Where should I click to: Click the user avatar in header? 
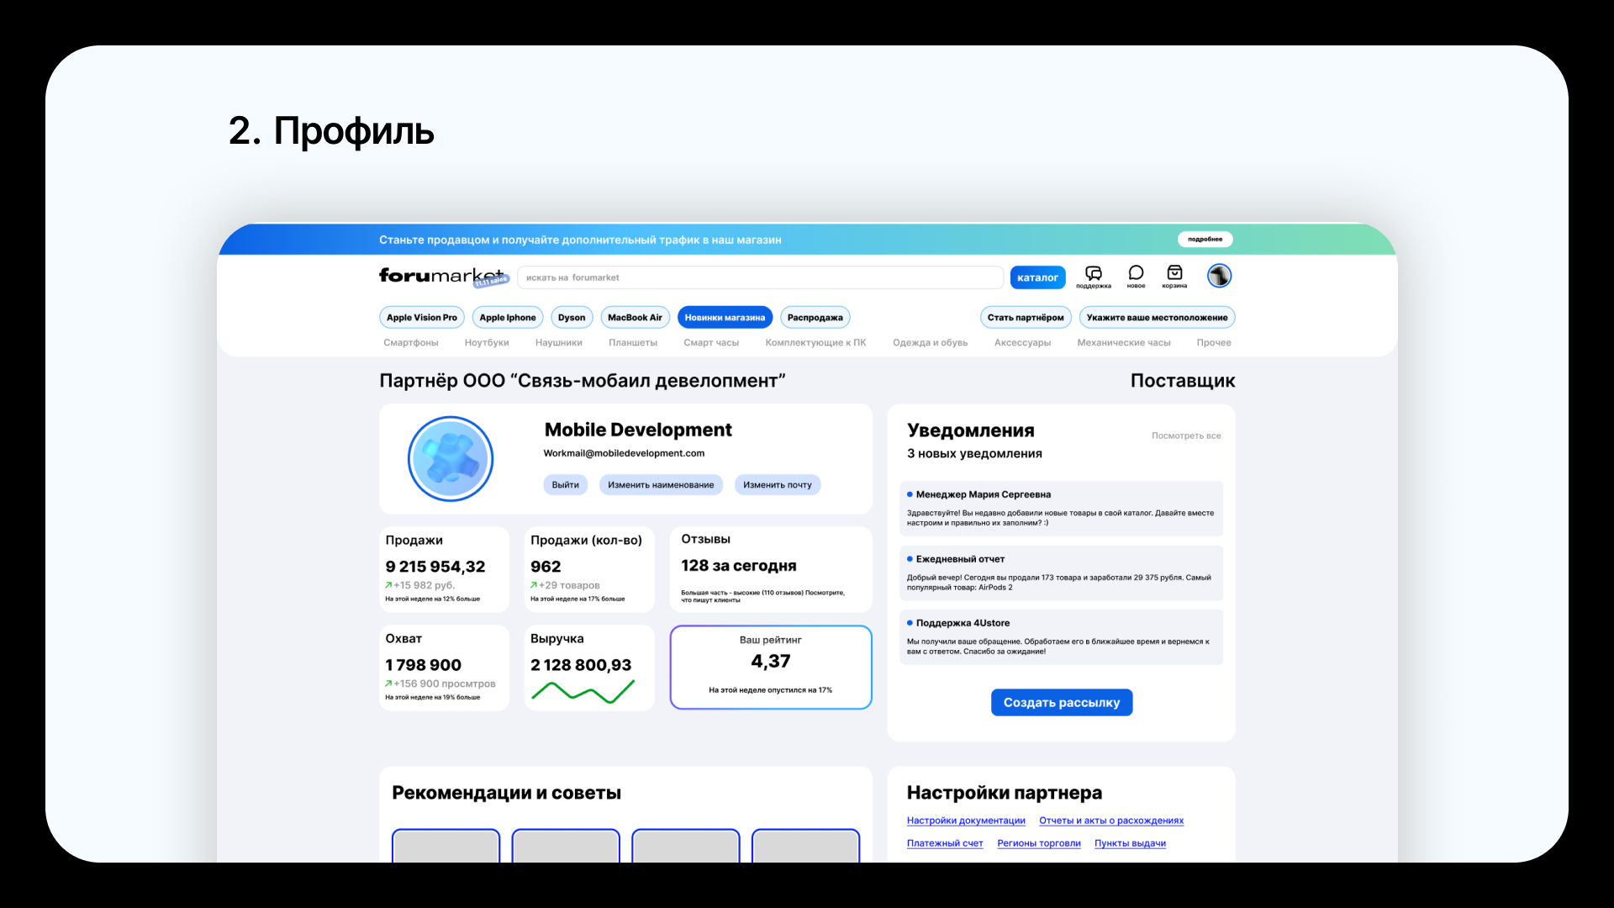1219,276
